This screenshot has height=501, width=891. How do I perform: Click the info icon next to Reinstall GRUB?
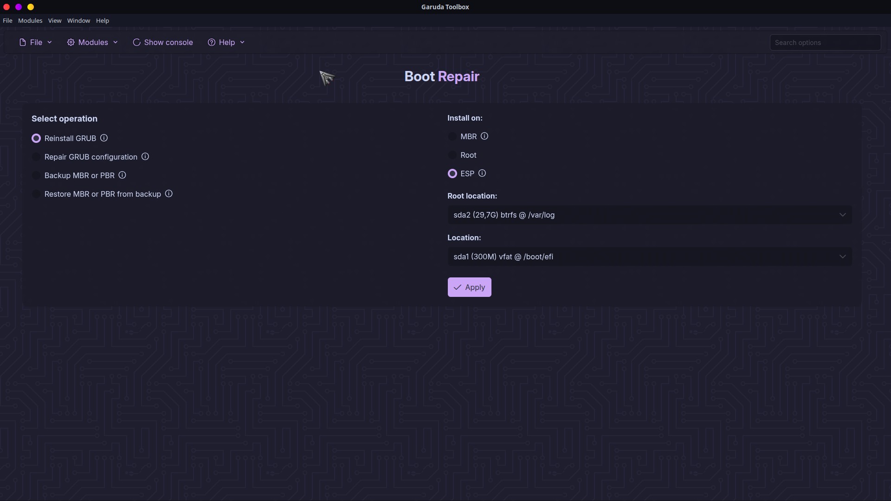pos(104,138)
